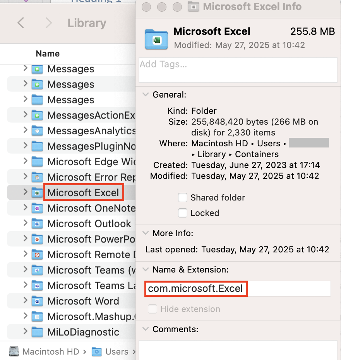Screen dimensions: 341x360
Task: Click the Comments text area
Action: pos(238,350)
